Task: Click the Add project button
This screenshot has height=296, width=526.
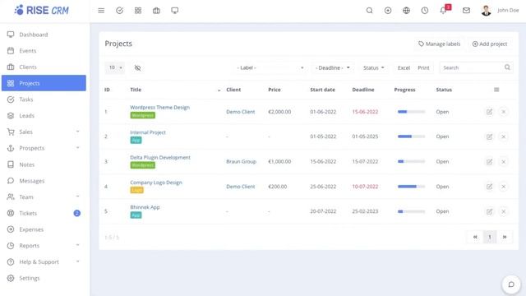Action: pos(490,44)
